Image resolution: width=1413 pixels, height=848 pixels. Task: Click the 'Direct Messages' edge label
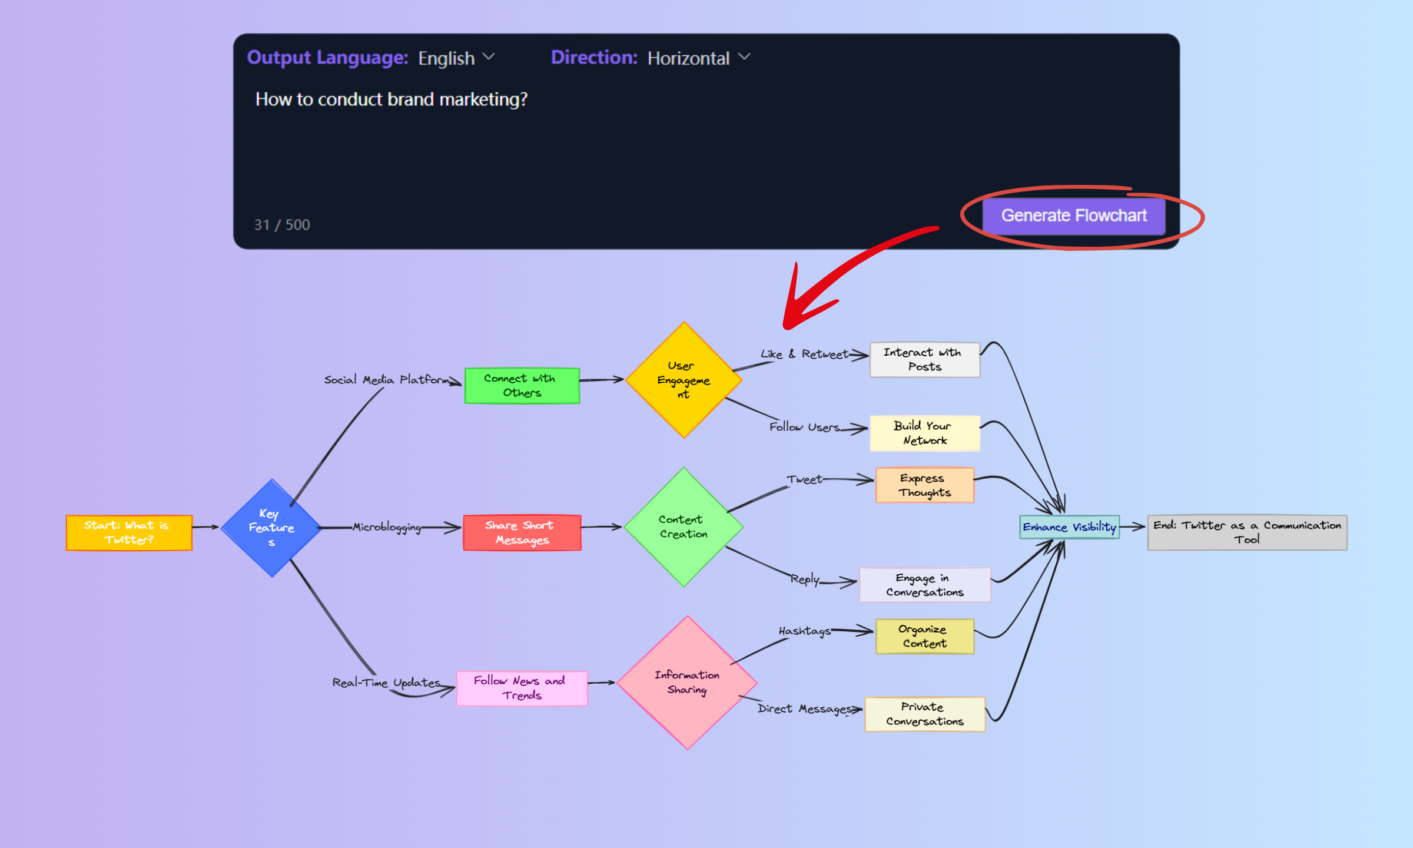click(x=804, y=709)
